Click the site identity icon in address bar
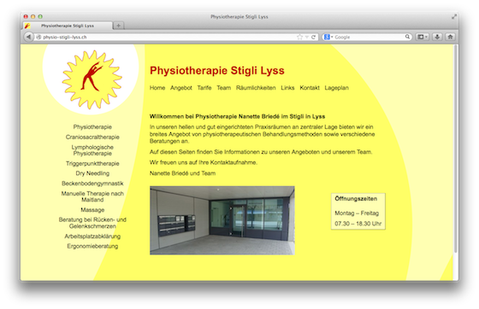The image size is (479, 309). tap(38, 38)
